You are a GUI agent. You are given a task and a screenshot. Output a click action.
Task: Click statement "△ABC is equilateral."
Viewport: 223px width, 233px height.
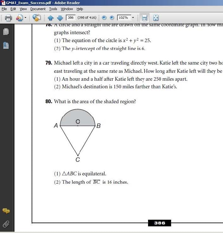84,173
